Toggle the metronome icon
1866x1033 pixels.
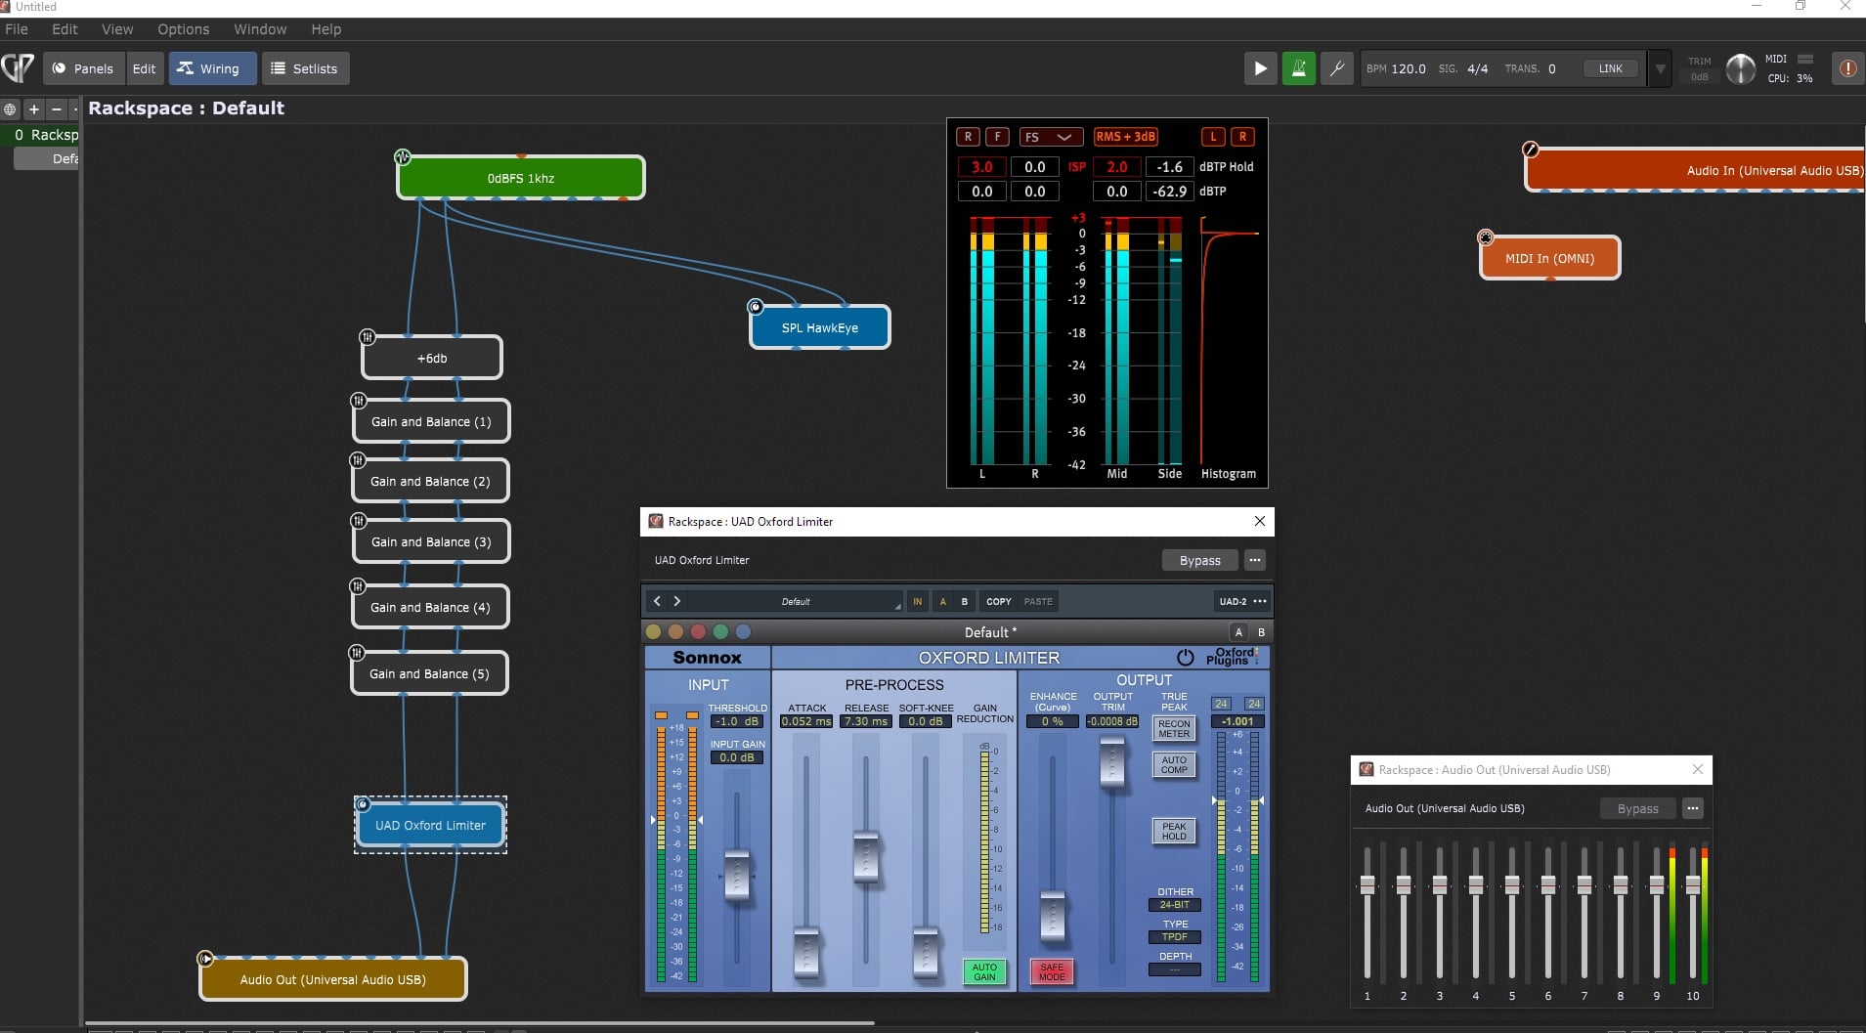tap(1298, 68)
